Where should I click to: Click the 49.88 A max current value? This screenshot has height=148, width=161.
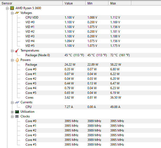(x=115, y=107)
